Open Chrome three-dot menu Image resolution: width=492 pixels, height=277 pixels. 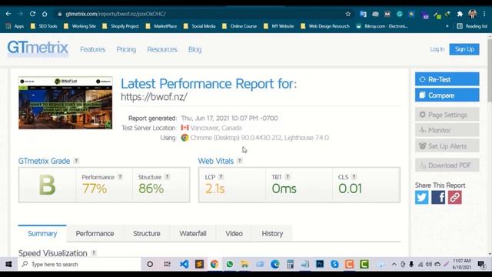click(484, 14)
